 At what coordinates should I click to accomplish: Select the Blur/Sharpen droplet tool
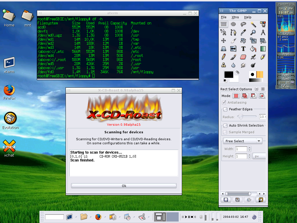(233, 65)
